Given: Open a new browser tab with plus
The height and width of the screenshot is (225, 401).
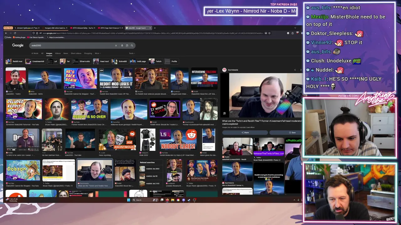Looking at the screenshot, I should tap(155, 28).
